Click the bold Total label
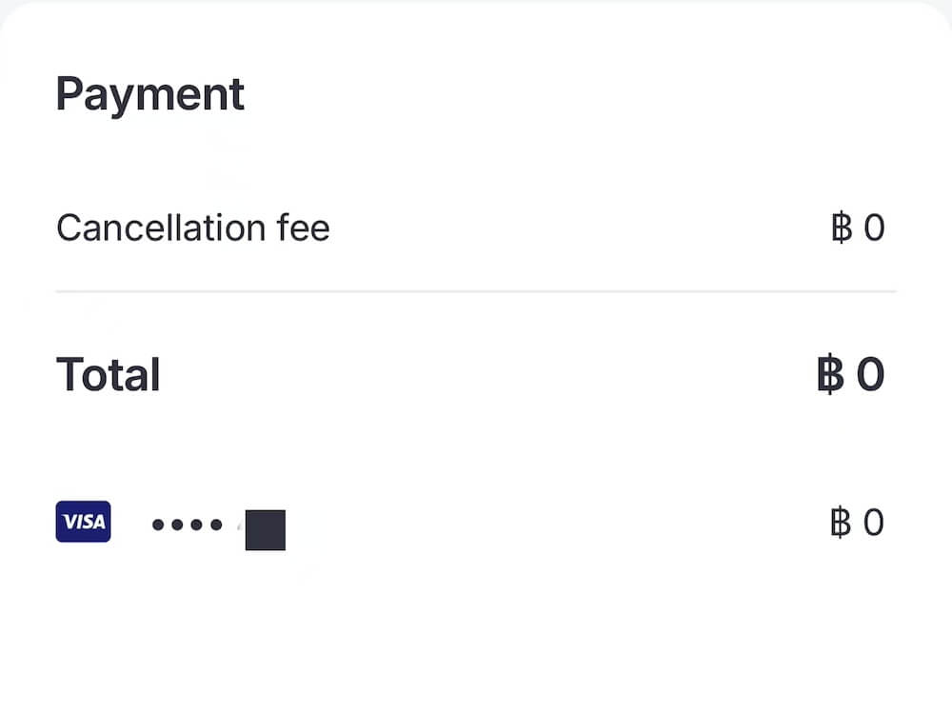 (109, 374)
